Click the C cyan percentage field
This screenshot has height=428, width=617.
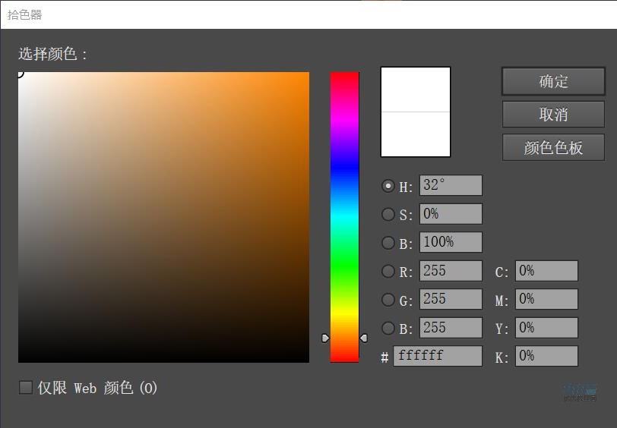(546, 271)
